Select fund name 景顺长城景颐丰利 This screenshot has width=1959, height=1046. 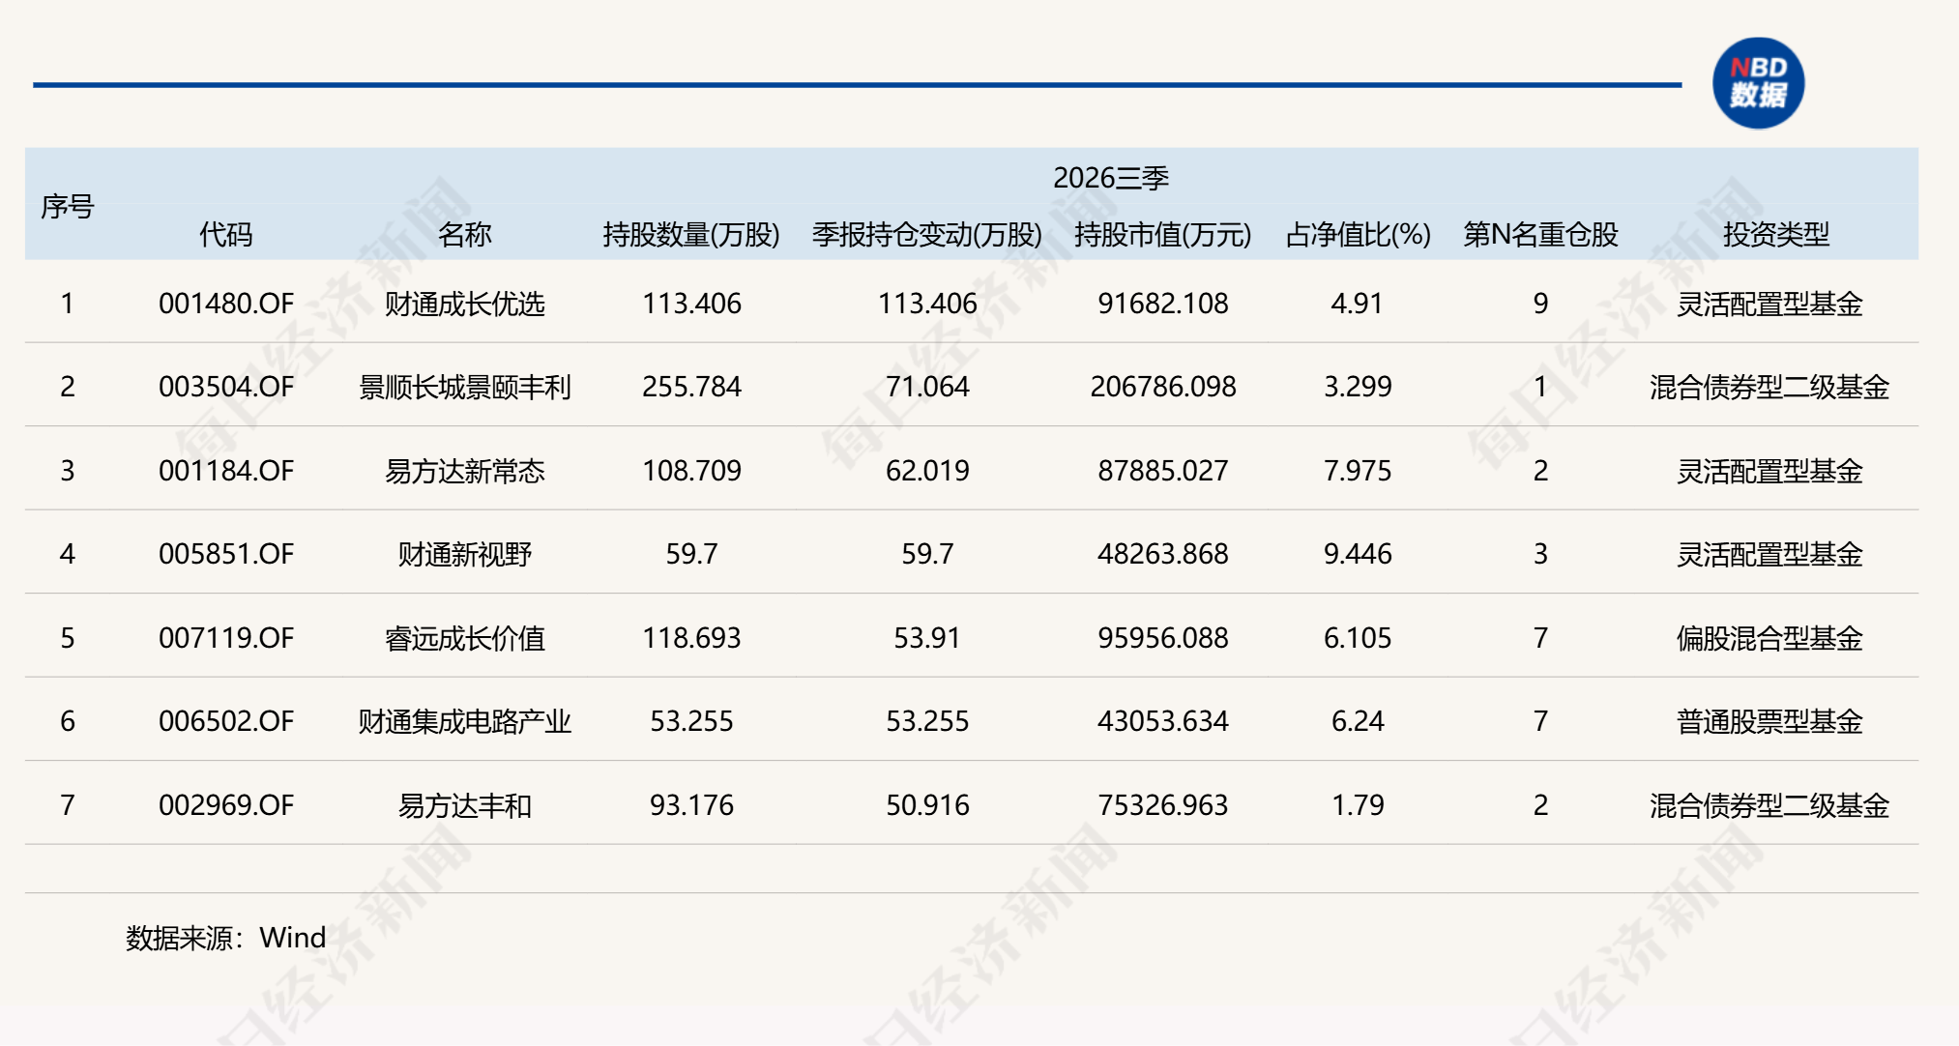pos(465,387)
